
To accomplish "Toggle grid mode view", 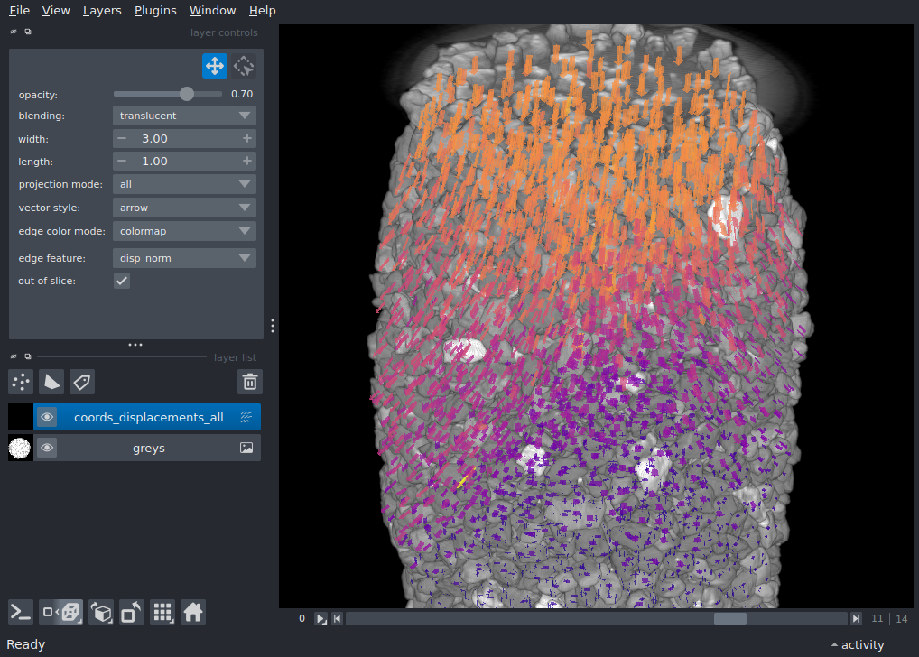I will [162, 612].
